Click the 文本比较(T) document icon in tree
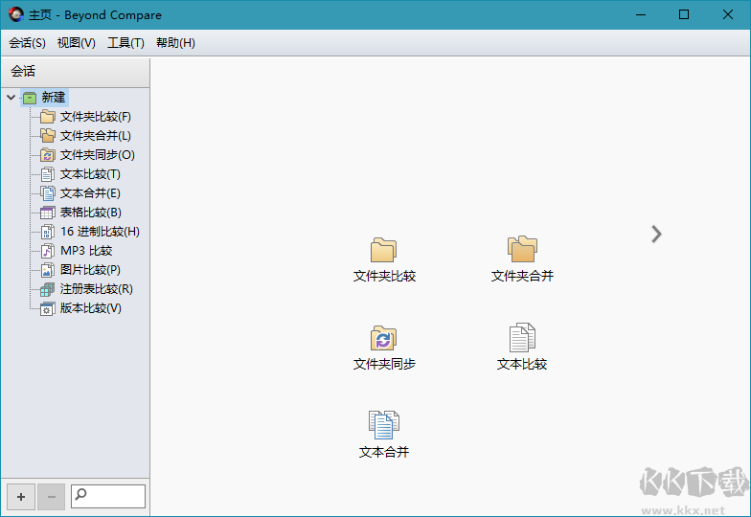The height and width of the screenshot is (517, 751). tap(48, 174)
